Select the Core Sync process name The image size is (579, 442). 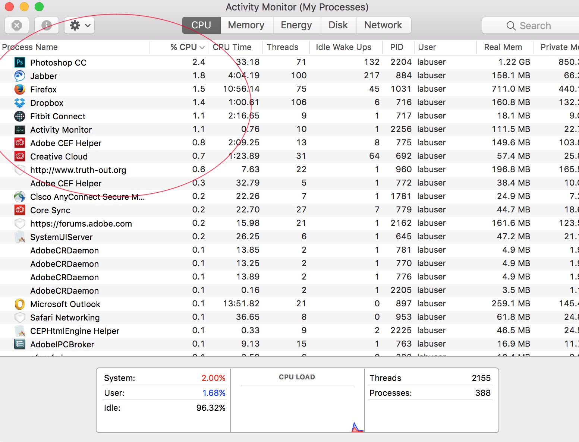pos(50,210)
